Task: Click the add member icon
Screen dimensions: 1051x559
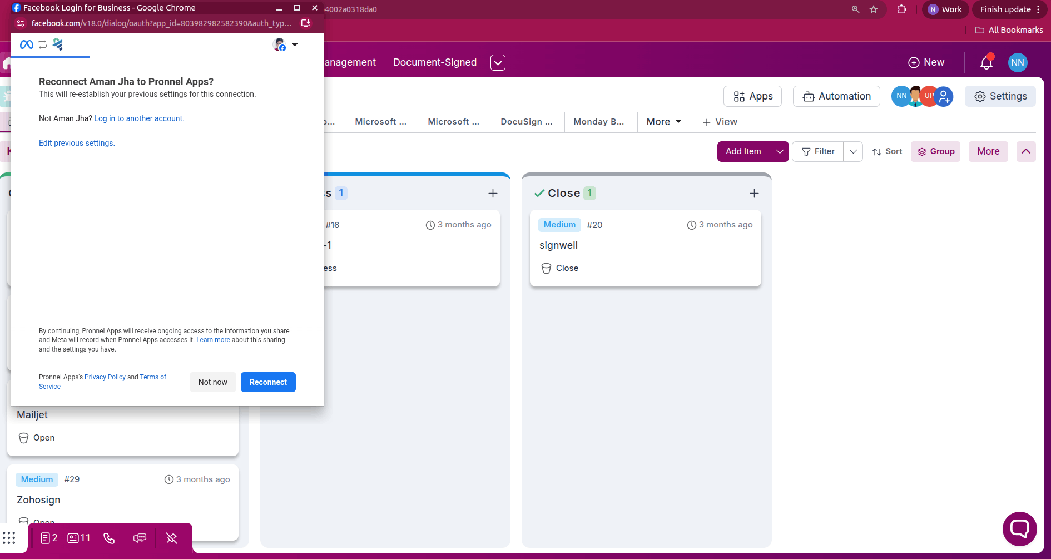Action: [x=944, y=96]
